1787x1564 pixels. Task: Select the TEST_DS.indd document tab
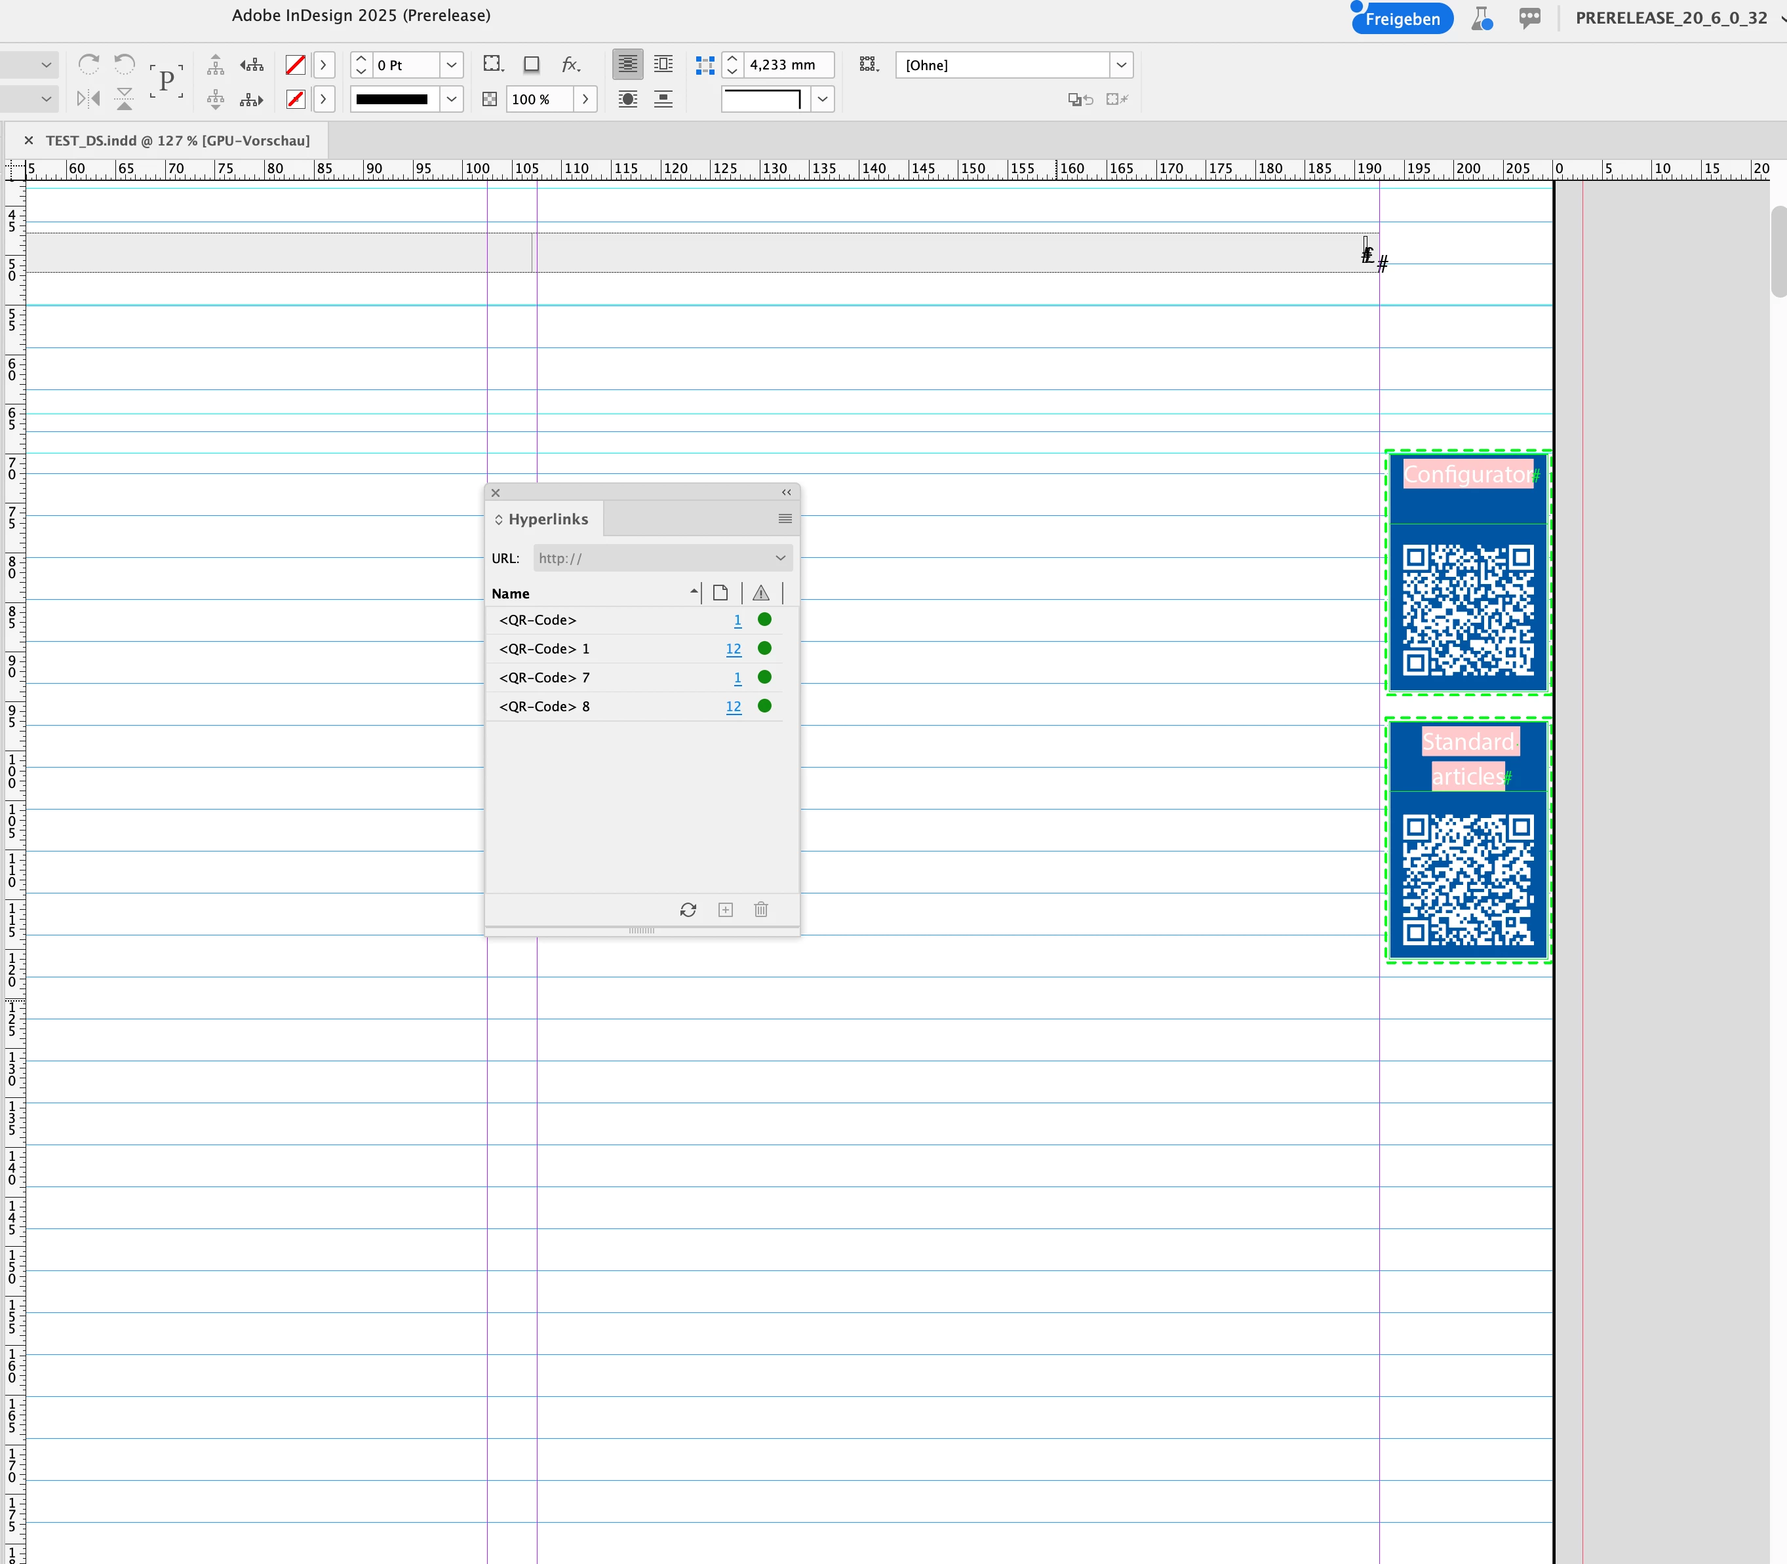[177, 140]
